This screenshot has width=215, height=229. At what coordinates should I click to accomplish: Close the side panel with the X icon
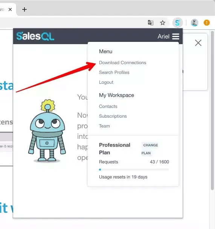coord(198,43)
